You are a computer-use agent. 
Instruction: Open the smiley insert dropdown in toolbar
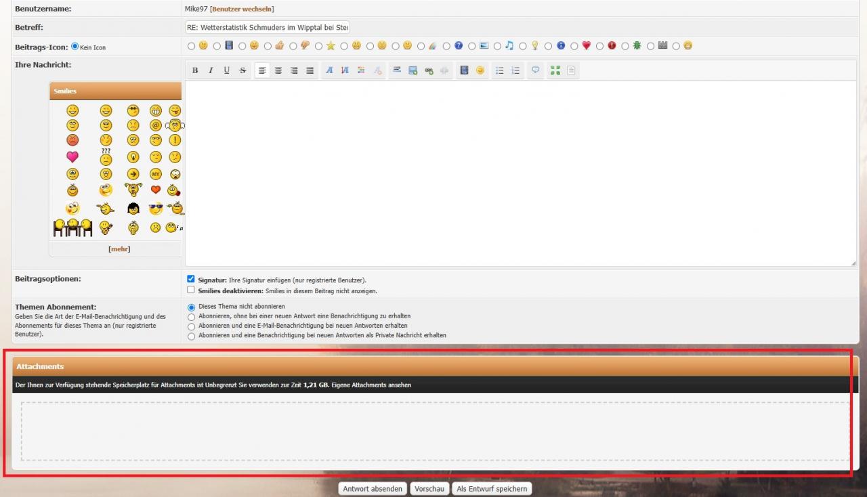(480, 70)
